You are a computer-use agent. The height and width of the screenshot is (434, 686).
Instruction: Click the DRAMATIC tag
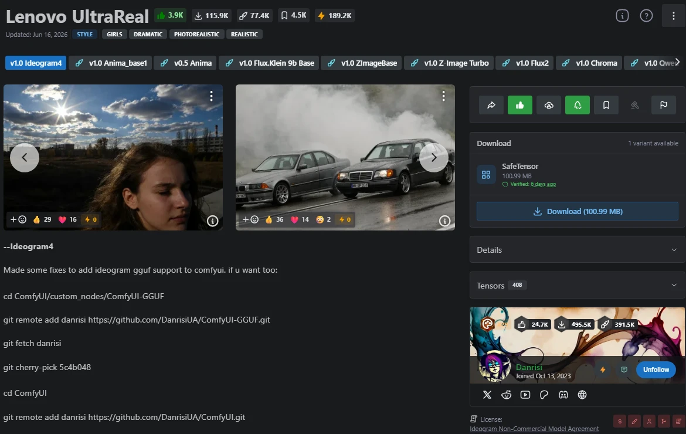(148, 34)
